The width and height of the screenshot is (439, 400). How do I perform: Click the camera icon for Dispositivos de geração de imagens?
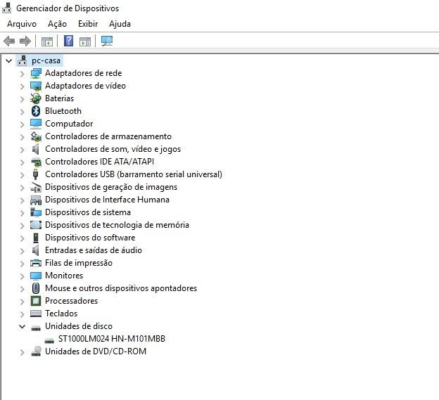pyautogui.click(x=36, y=187)
